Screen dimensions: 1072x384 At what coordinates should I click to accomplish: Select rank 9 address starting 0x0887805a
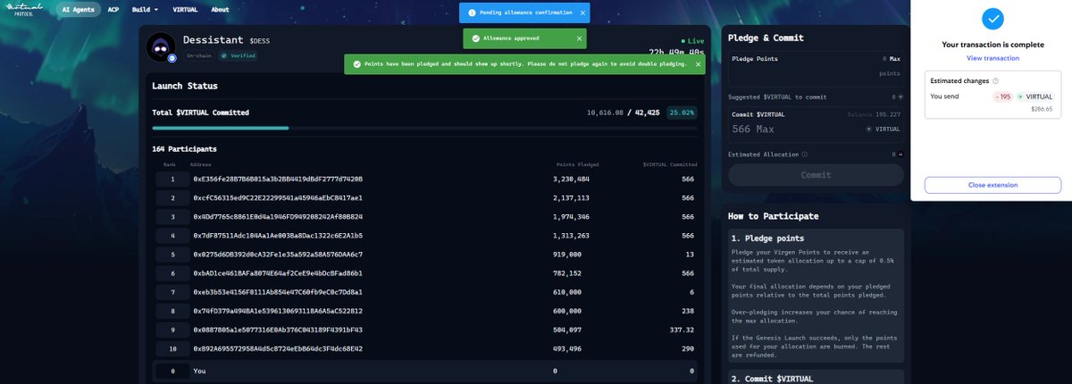click(x=278, y=329)
